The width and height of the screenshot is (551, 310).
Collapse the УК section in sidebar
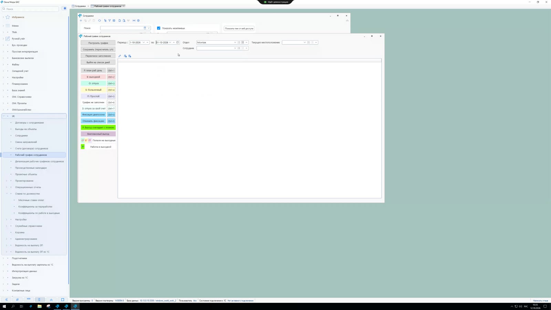(3, 116)
